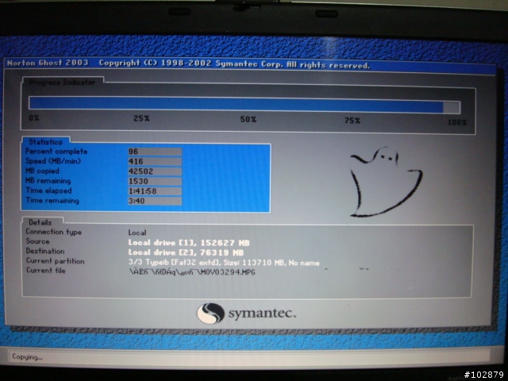Click the Symantec yin-yang logo icon

[210, 314]
